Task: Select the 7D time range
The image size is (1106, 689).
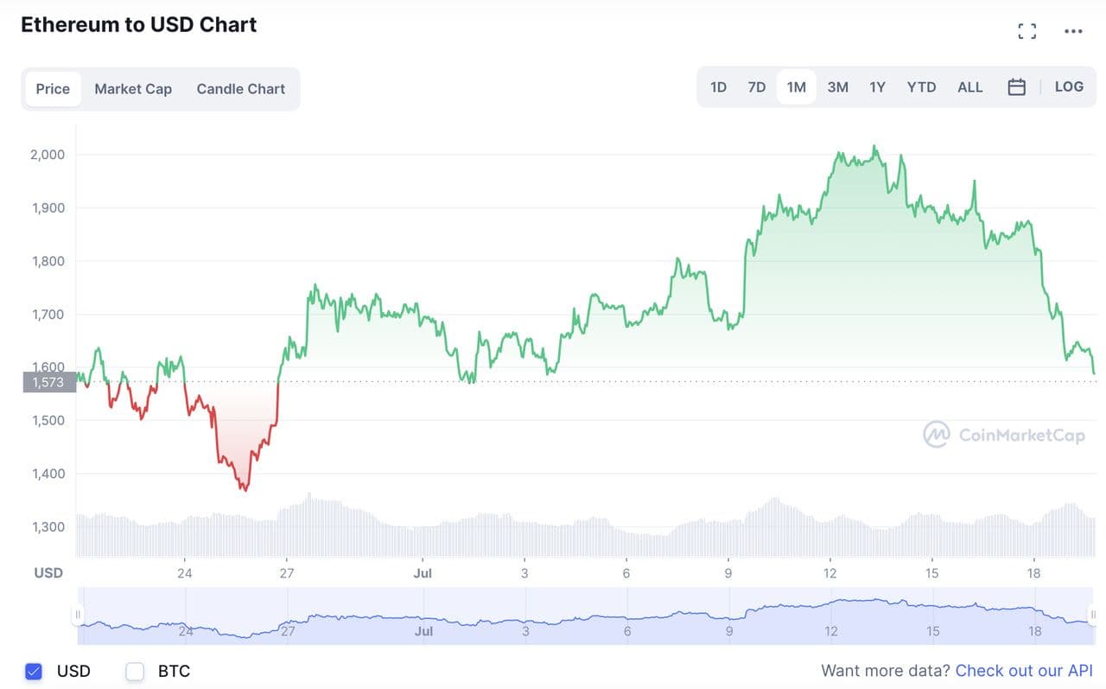Action: click(757, 87)
